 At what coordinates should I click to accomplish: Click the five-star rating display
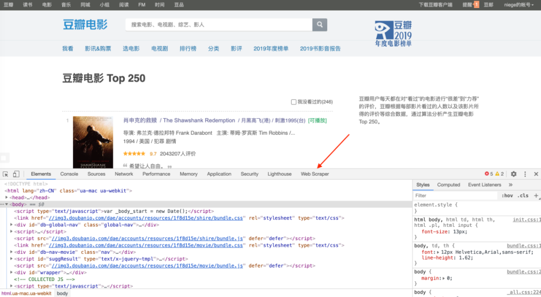click(134, 154)
